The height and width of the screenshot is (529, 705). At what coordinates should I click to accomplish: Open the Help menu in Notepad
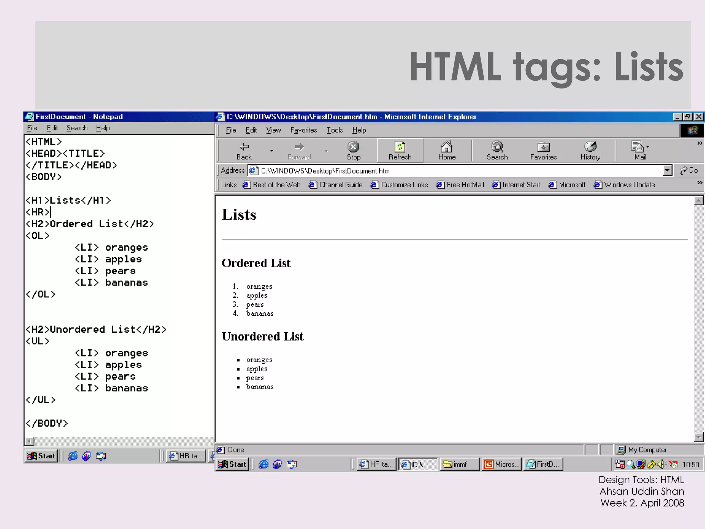pos(103,128)
